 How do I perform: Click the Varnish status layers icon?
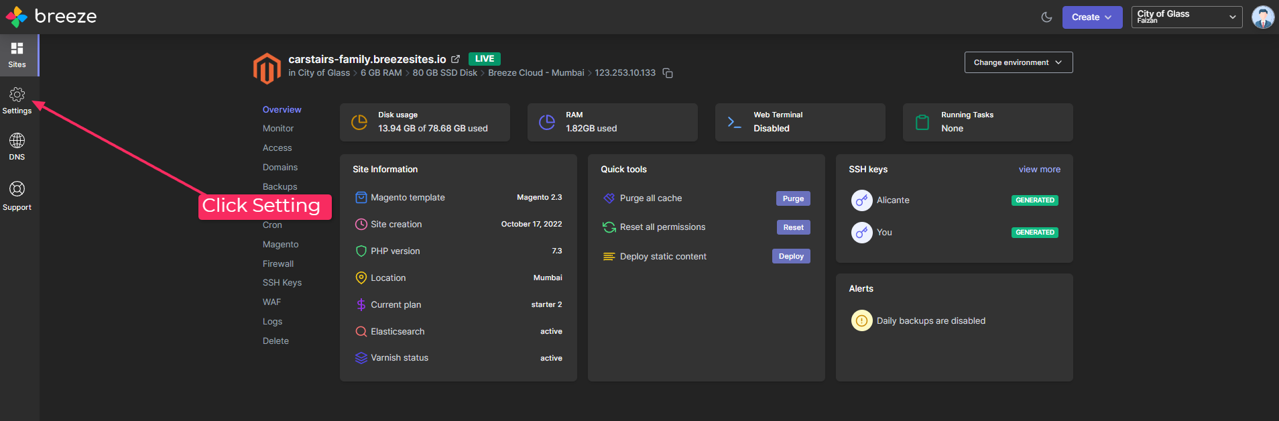coord(361,358)
